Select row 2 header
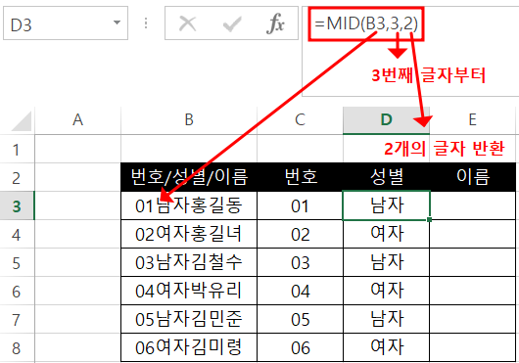519x363 pixels. (17, 177)
